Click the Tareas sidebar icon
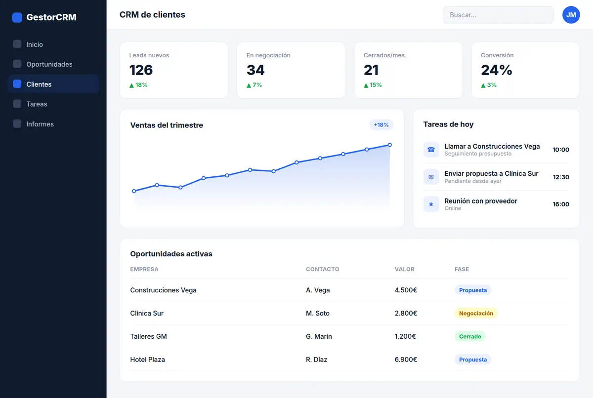This screenshot has width=593, height=398. [17, 104]
